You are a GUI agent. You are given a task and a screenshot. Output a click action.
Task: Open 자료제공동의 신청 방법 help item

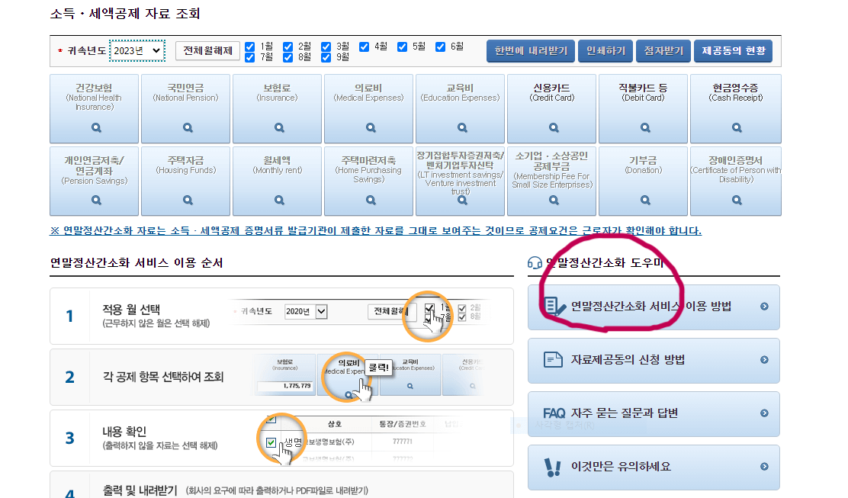pyautogui.click(x=654, y=360)
